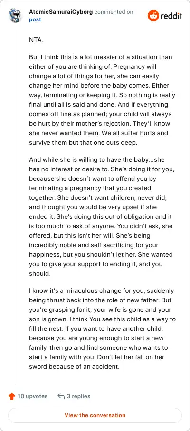Collapse comment via the vertical thread line
Screen dimensions: 190x431
[16, 205]
